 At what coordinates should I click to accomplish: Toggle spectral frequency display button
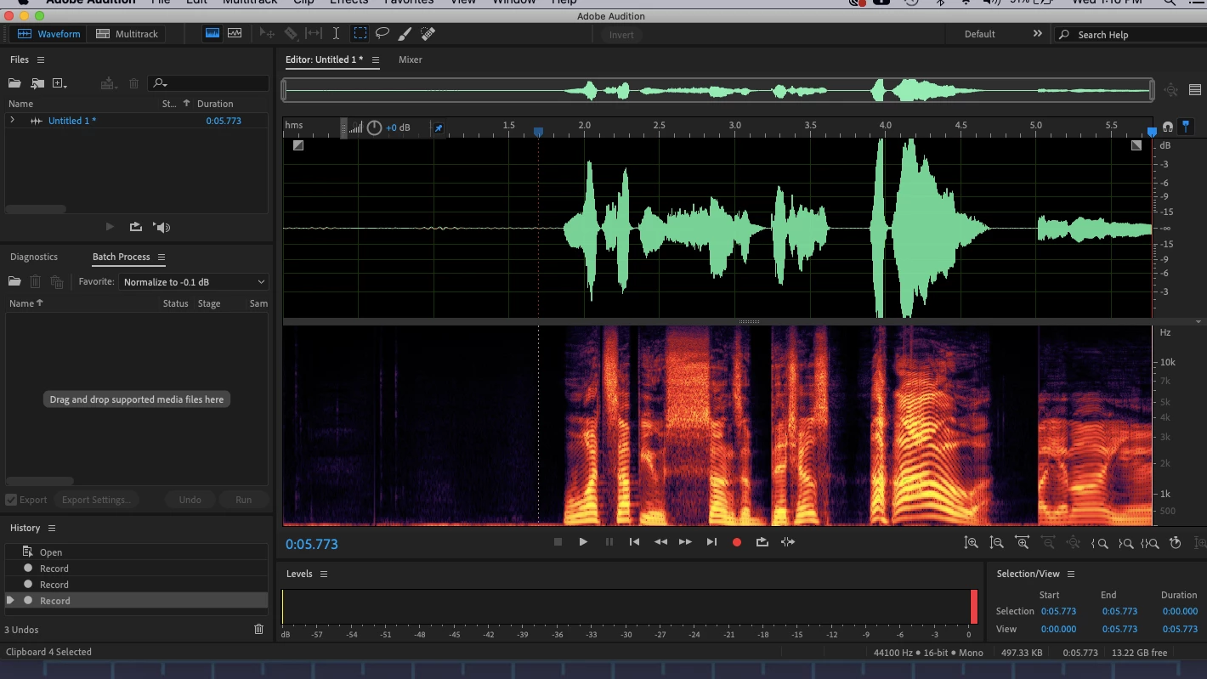(212, 34)
